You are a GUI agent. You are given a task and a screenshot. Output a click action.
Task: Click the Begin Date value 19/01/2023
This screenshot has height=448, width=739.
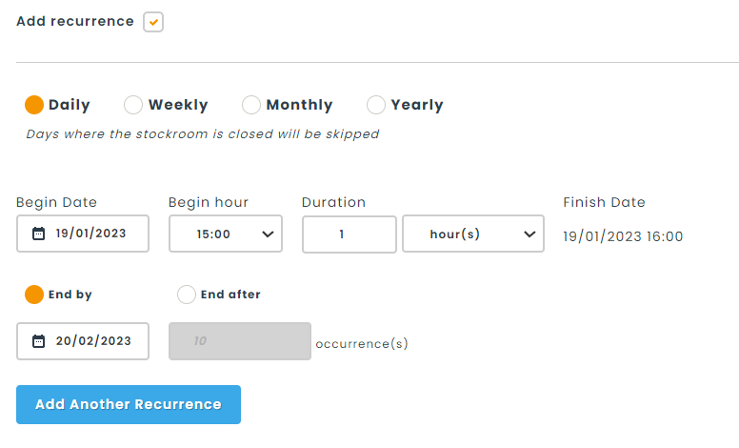point(90,234)
